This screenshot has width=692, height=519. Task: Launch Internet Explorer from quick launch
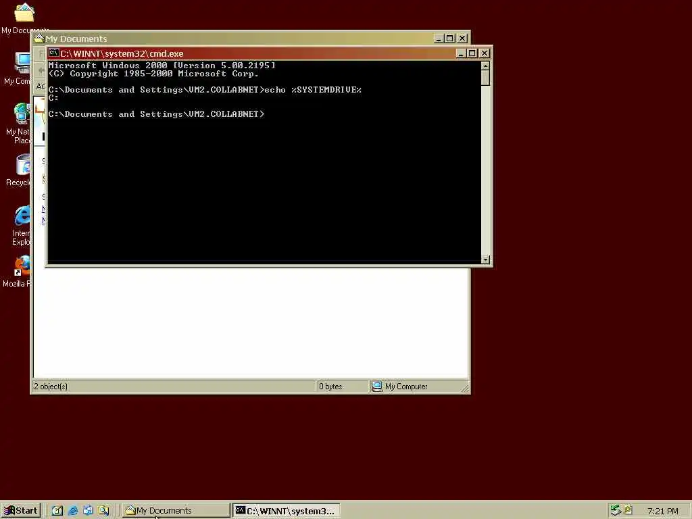73,511
